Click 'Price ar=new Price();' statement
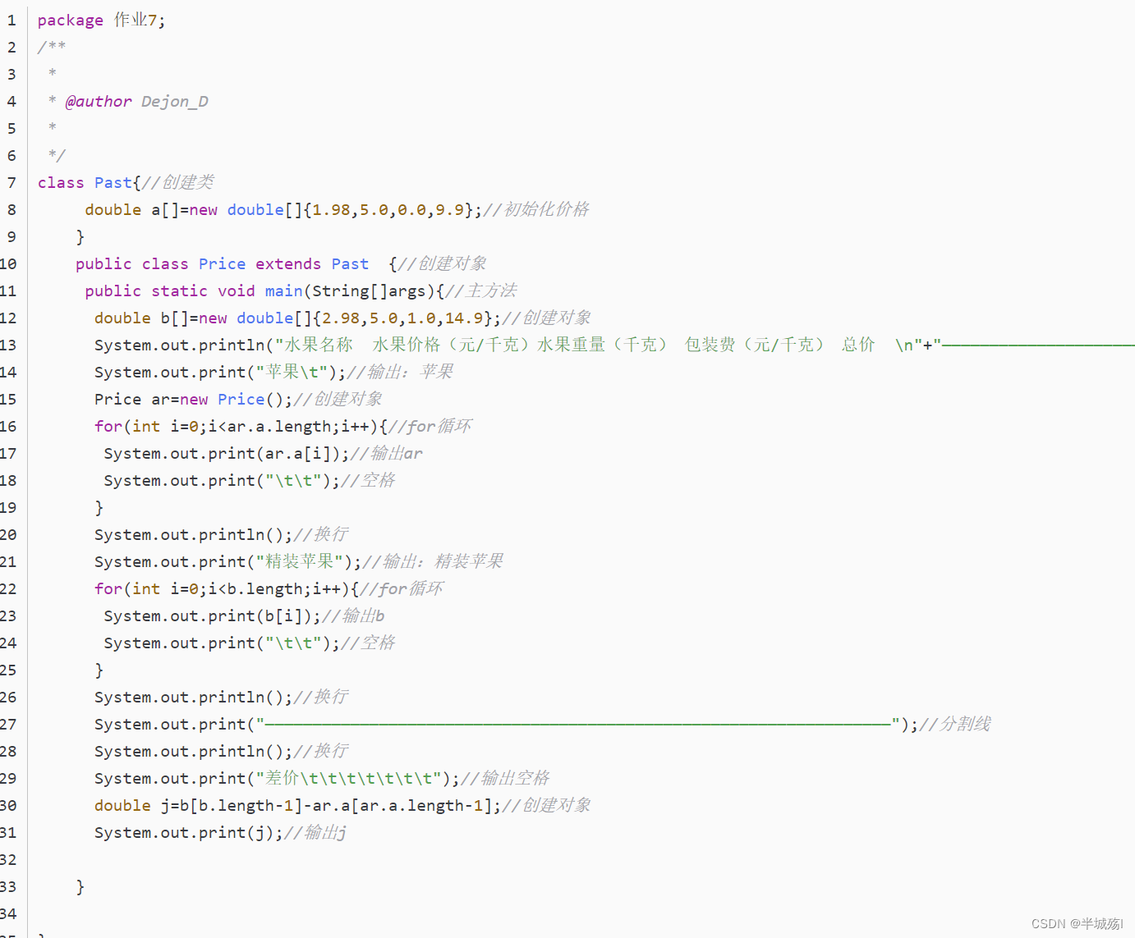 pyautogui.click(x=193, y=399)
